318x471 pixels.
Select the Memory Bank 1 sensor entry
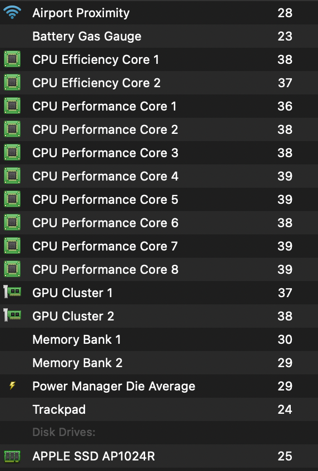click(x=159, y=339)
